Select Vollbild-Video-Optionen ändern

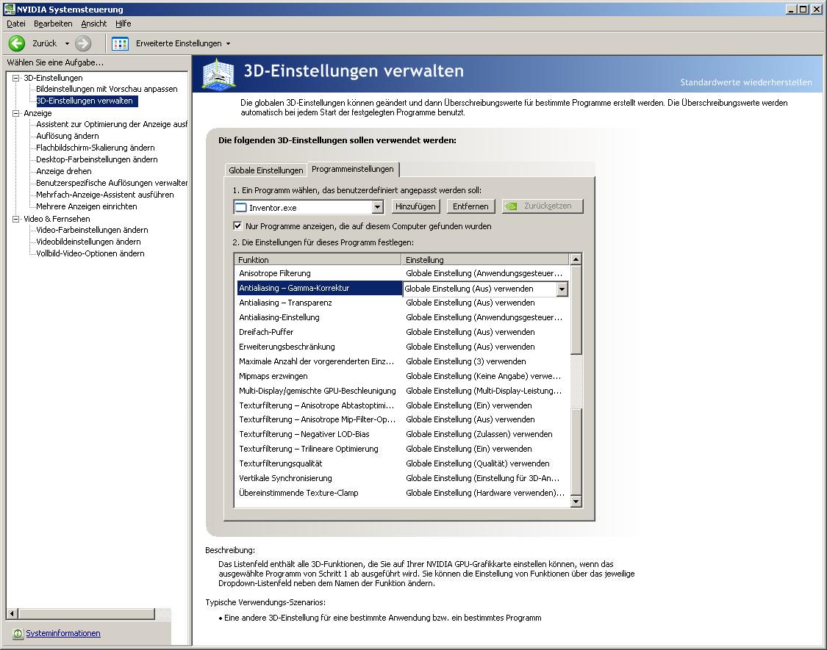click(90, 253)
